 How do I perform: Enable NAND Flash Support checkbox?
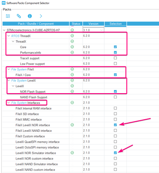click(x=115, y=97)
